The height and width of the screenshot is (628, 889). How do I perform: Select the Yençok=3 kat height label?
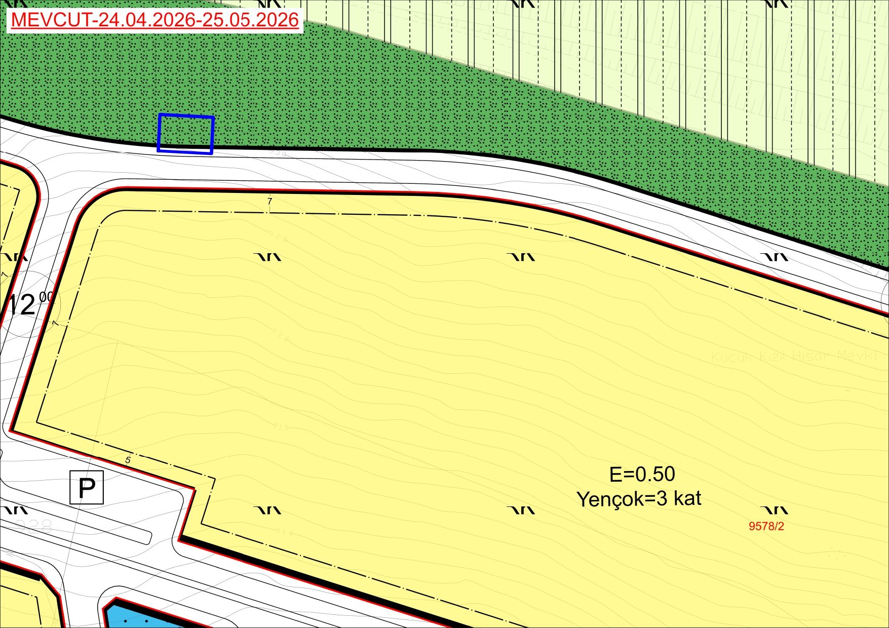639,499
